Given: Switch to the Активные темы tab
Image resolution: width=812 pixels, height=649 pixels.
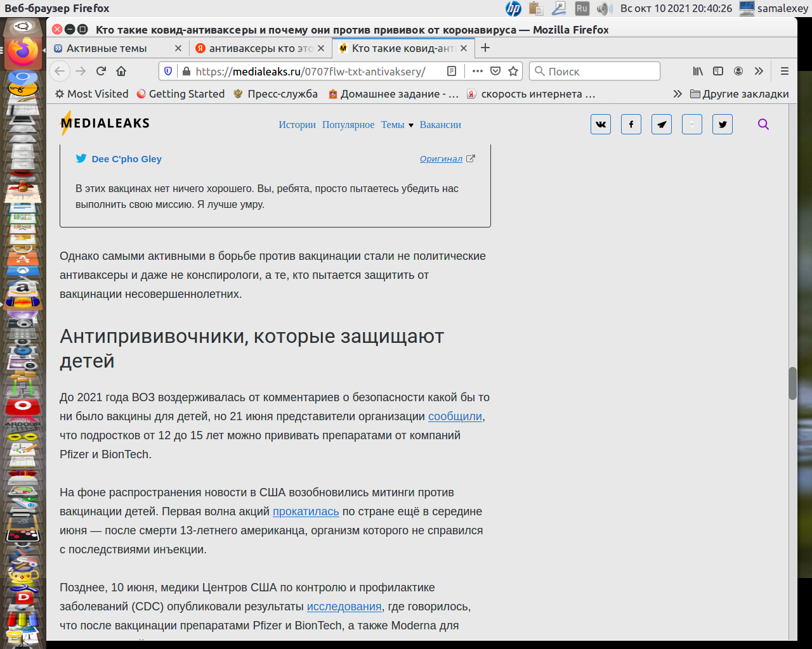Looking at the screenshot, I should tap(107, 48).
